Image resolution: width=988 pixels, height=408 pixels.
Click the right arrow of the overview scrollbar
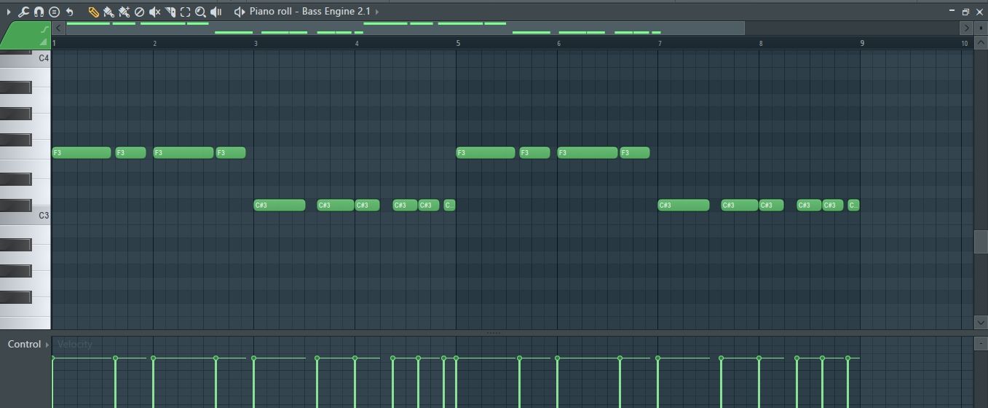tap(966, 28)
